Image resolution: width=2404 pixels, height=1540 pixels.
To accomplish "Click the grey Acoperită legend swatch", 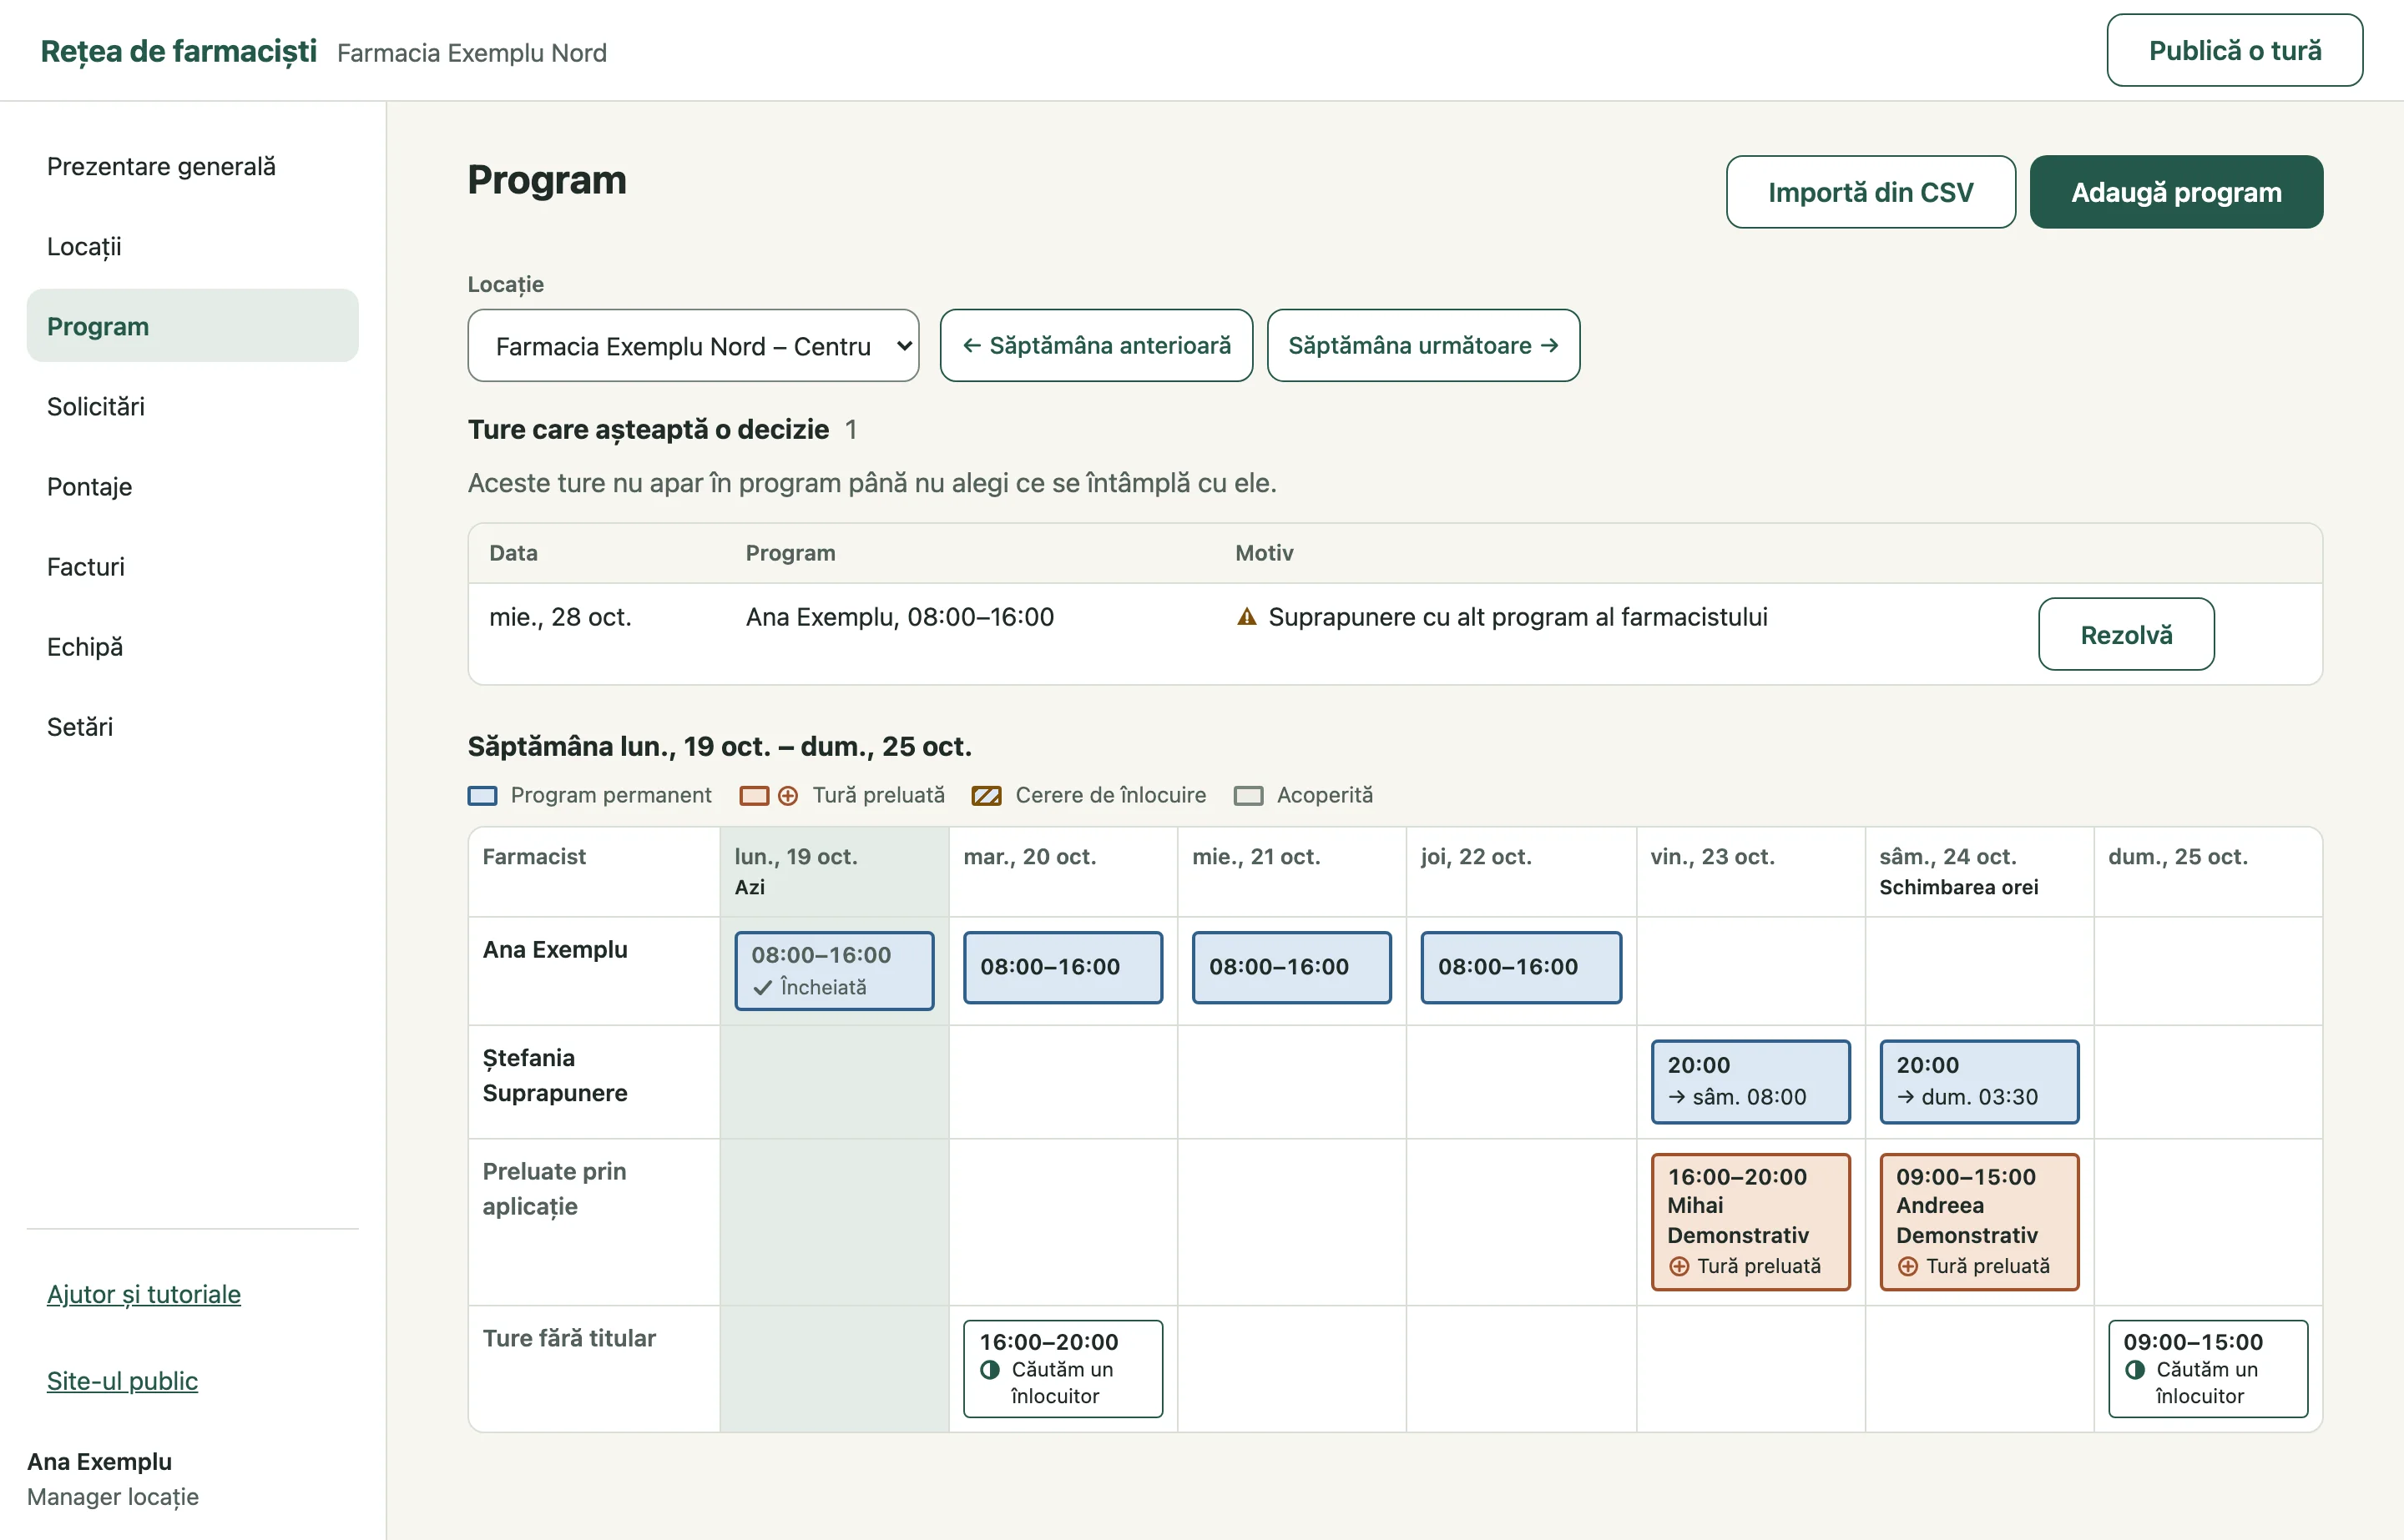I will [1249, 796].
